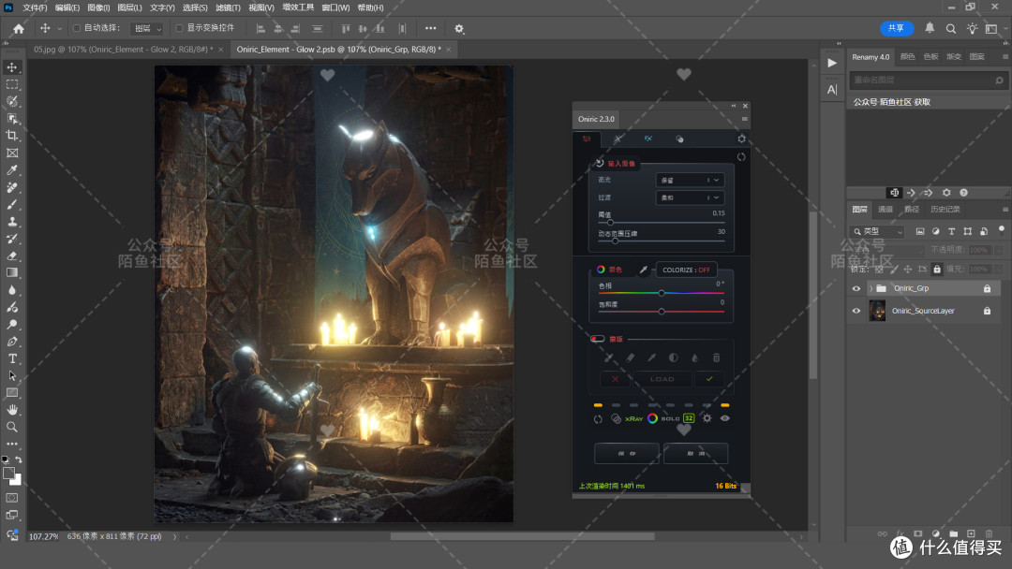The image size is (1012, 569).
Task: Click the Oniric FX tab icon
Action: coord(648,139)
